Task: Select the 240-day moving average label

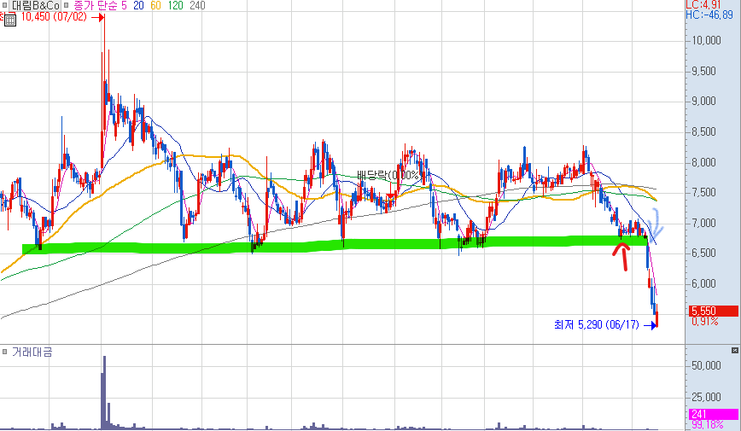Action: click(x=197, y=6)
